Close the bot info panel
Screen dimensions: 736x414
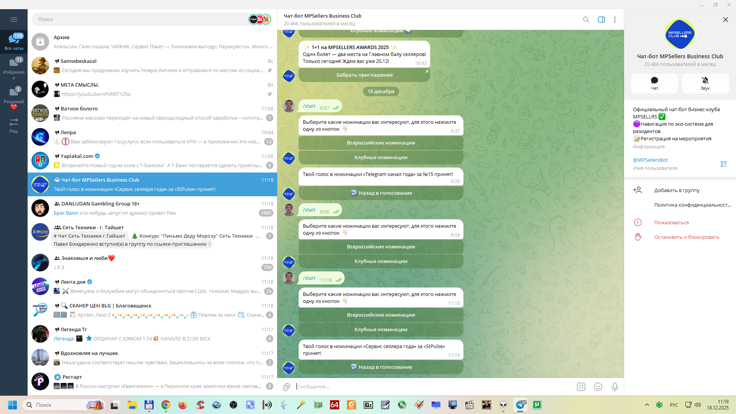coord(725,20)
